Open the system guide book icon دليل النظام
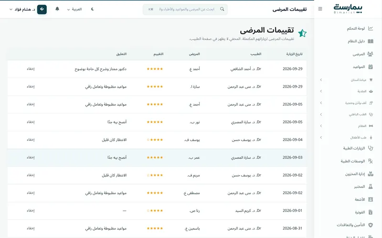This screenshot has width=382, height=238. tap(371, 41)
